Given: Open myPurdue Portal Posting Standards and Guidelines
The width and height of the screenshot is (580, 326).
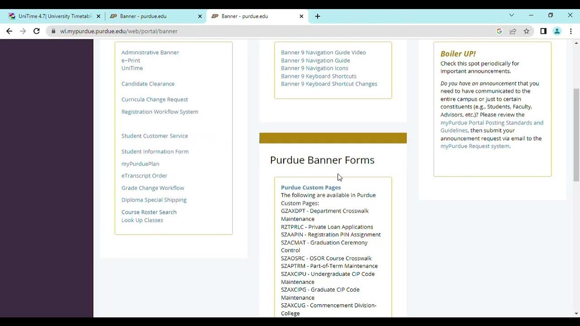Looking at the screenshot, I should [492, 126].
